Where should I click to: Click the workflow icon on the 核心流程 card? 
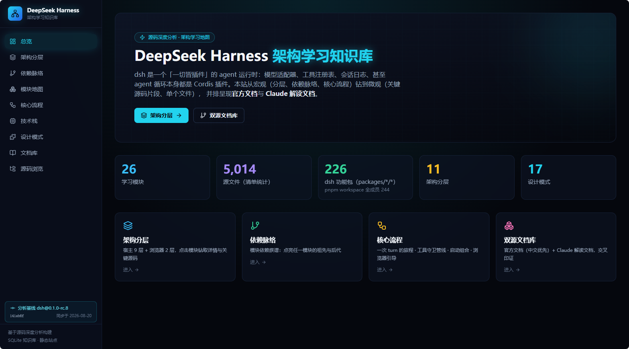pos(382,226)
